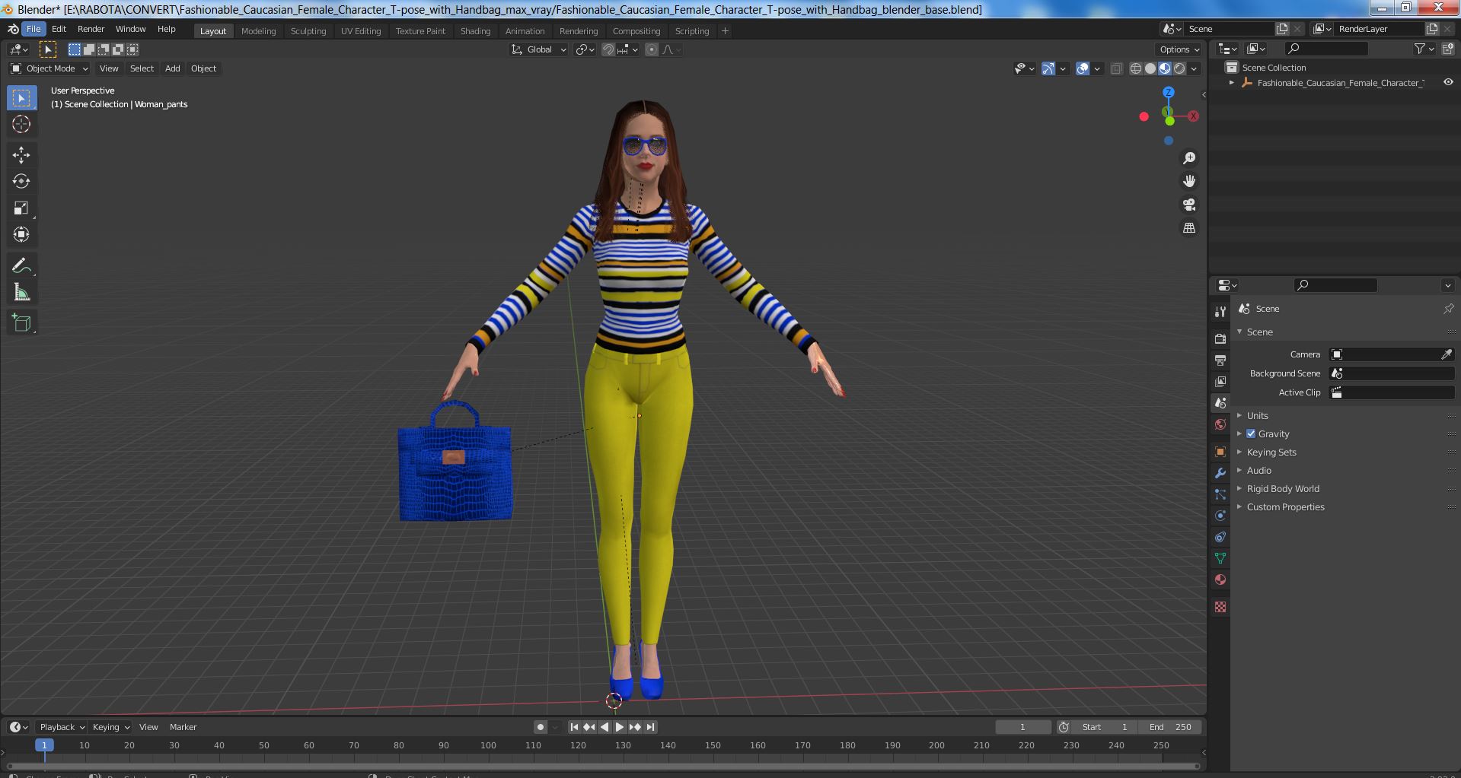Screen dimensions: 1461x778
Task: Open Object properties tab
Action: coord(1220,452)
